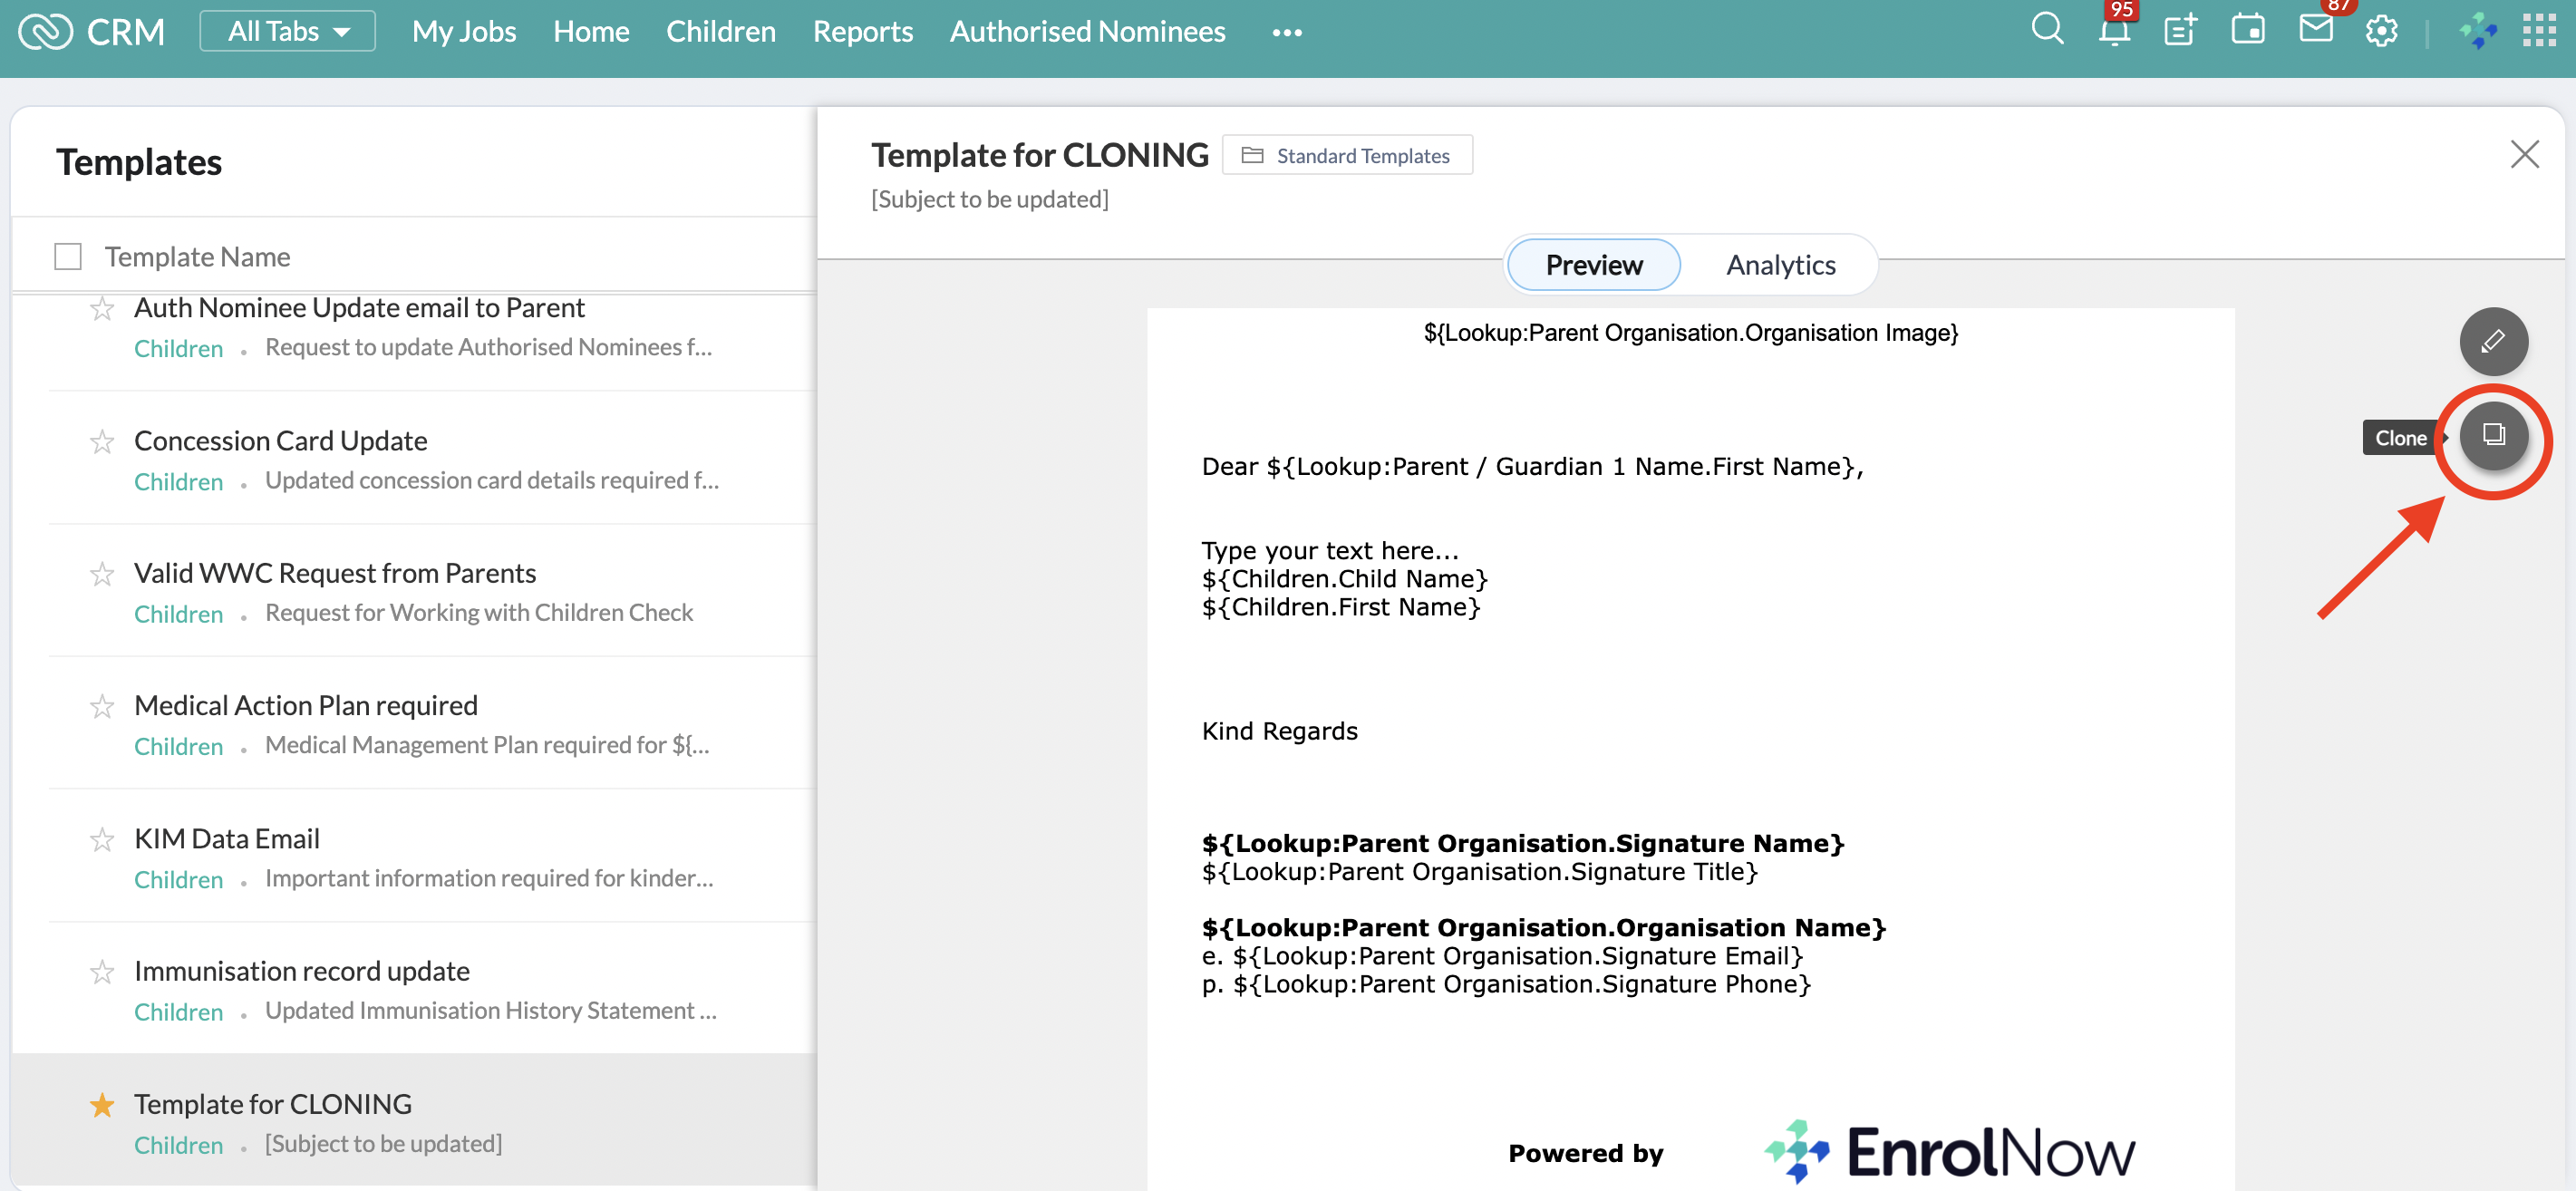The image size is (2576, 1191).
Task: Expand the All Tabs dropdown
Action: (288, 31)
